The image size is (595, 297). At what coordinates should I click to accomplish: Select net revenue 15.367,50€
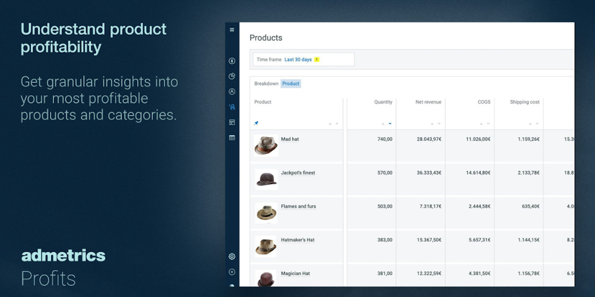(429, 240)
